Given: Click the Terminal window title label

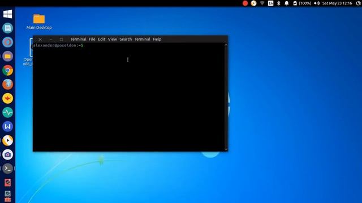Looking at the screenshot, I should [78, 39].
